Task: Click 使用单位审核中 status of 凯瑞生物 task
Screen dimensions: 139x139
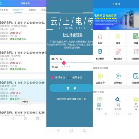Action: 18,69
